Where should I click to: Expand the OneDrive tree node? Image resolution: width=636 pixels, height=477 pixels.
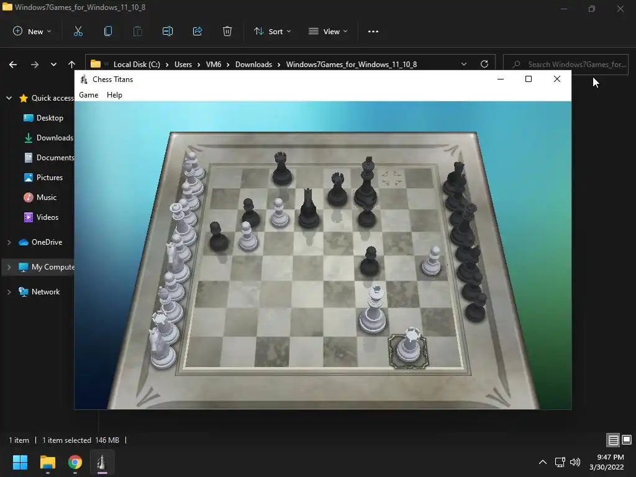(x=9, y=242)
